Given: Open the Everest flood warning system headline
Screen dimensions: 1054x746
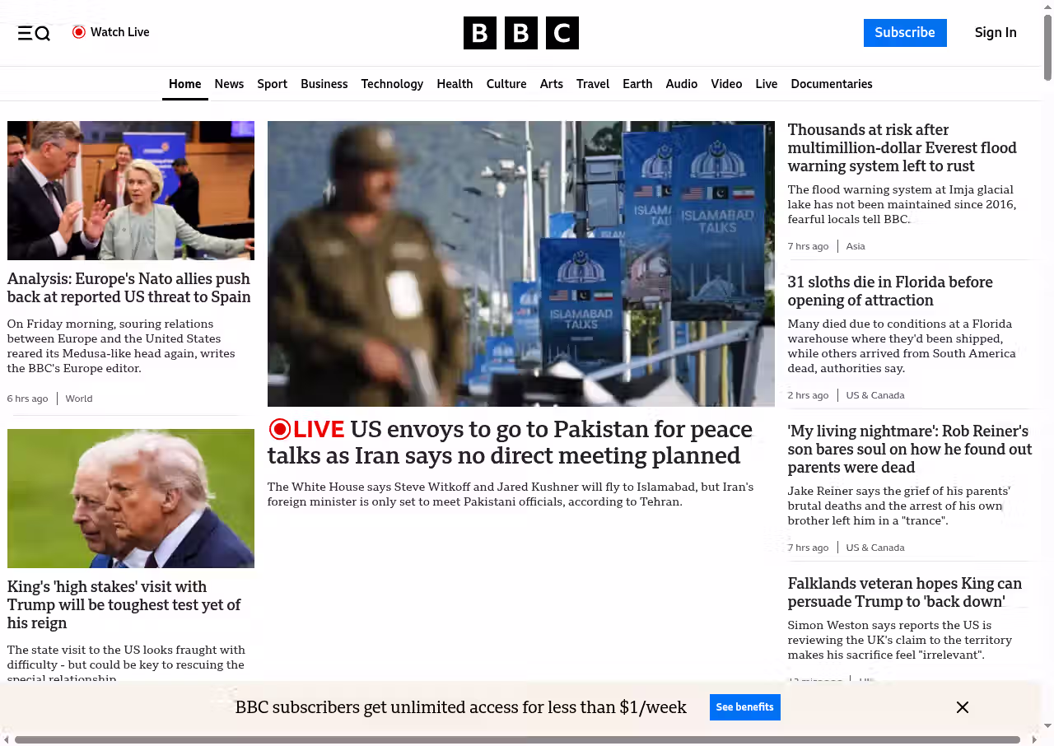Looking at the screenshot, I should pyautogui.click(x=902, y=148).
